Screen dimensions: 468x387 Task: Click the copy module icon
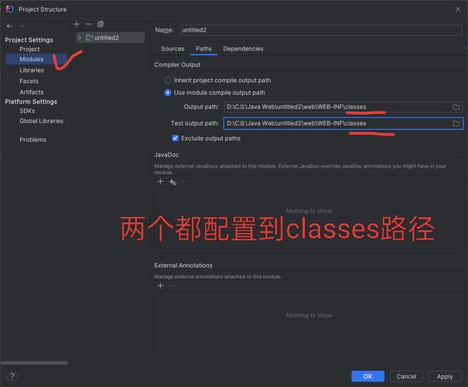(x=101, y=24)
